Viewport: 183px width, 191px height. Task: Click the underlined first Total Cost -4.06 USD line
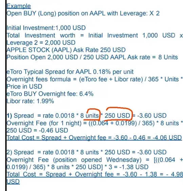point(94,138)
